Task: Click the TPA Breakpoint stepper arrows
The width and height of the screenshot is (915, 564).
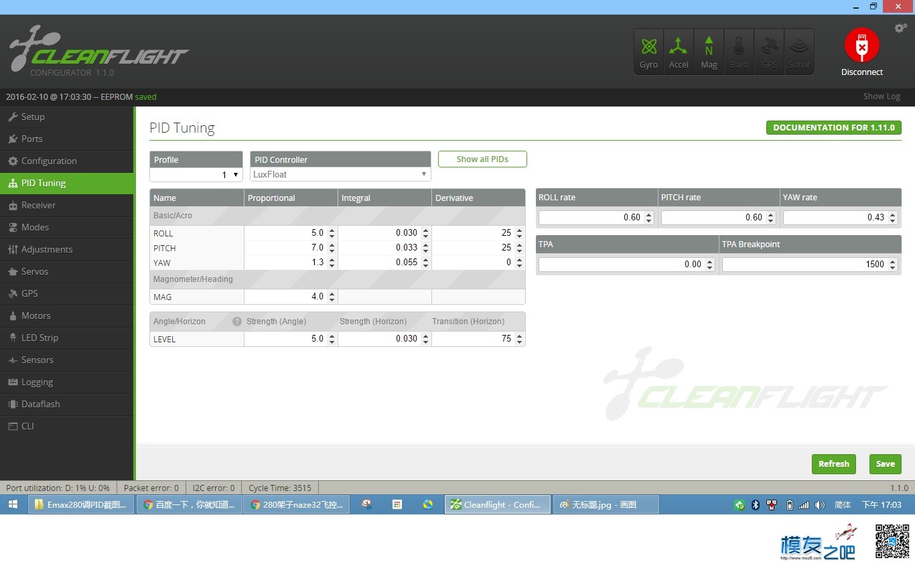Action: tap(893, 265)
